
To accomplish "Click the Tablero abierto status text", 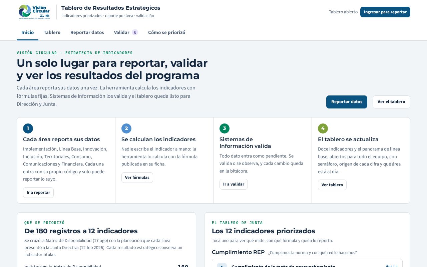I will point(343,12).
